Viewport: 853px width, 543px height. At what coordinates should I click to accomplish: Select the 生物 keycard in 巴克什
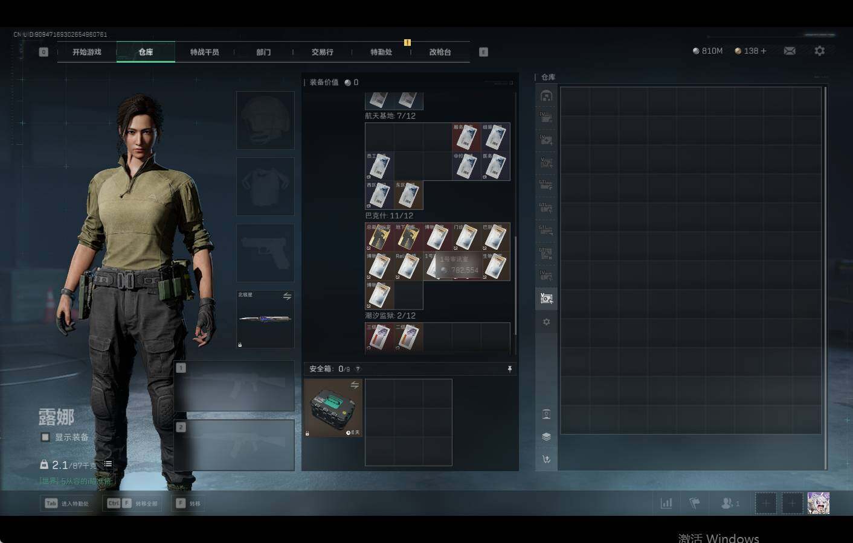click(495, 266)
